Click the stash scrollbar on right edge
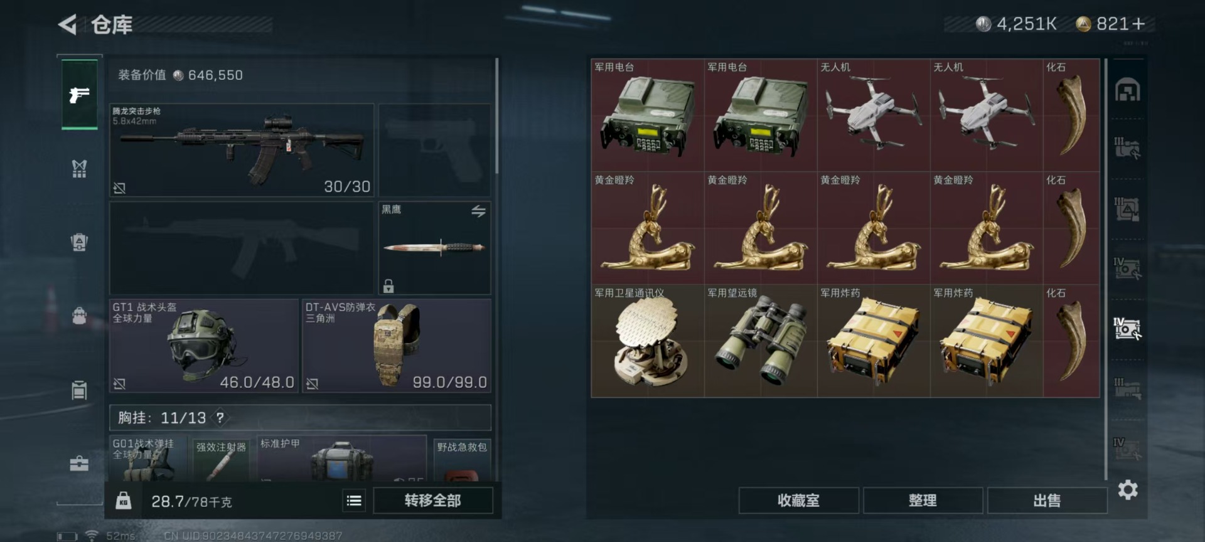 1106,270
